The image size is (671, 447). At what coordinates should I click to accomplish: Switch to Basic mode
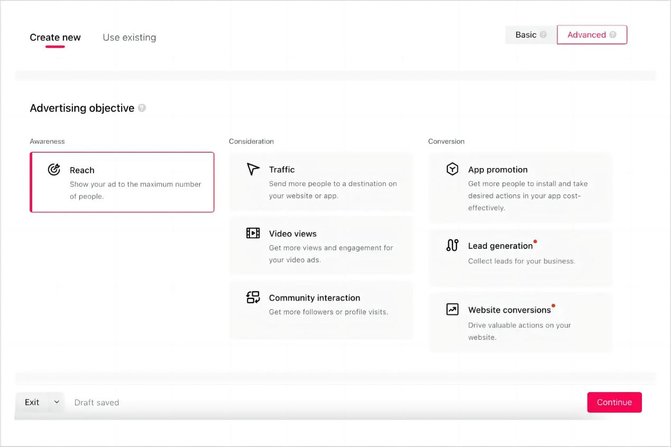click(x=526, y=35)
